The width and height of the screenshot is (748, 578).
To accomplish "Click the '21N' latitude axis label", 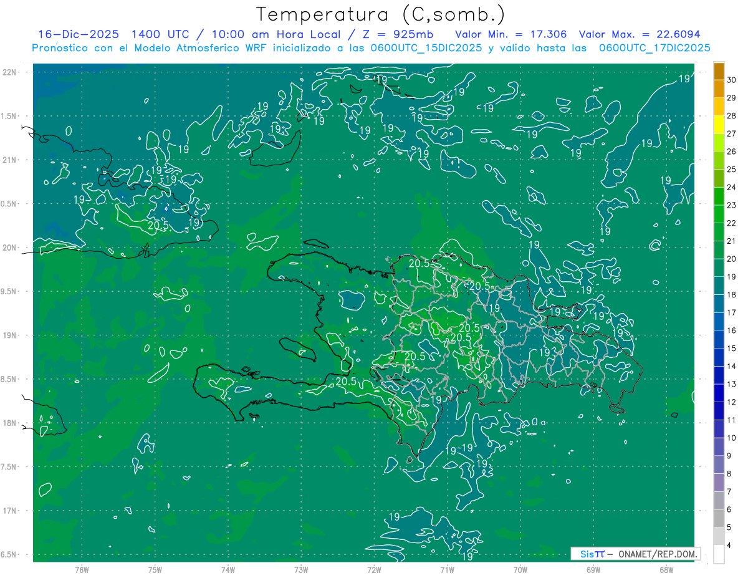I will point(11,160).
